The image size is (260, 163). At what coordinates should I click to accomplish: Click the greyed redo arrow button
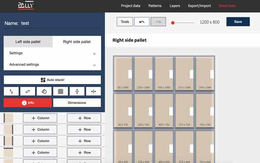[x=158, y=22]
